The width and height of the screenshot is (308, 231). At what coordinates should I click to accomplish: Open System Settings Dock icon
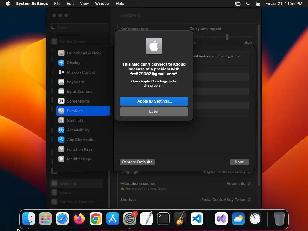[x=130, y=219]
